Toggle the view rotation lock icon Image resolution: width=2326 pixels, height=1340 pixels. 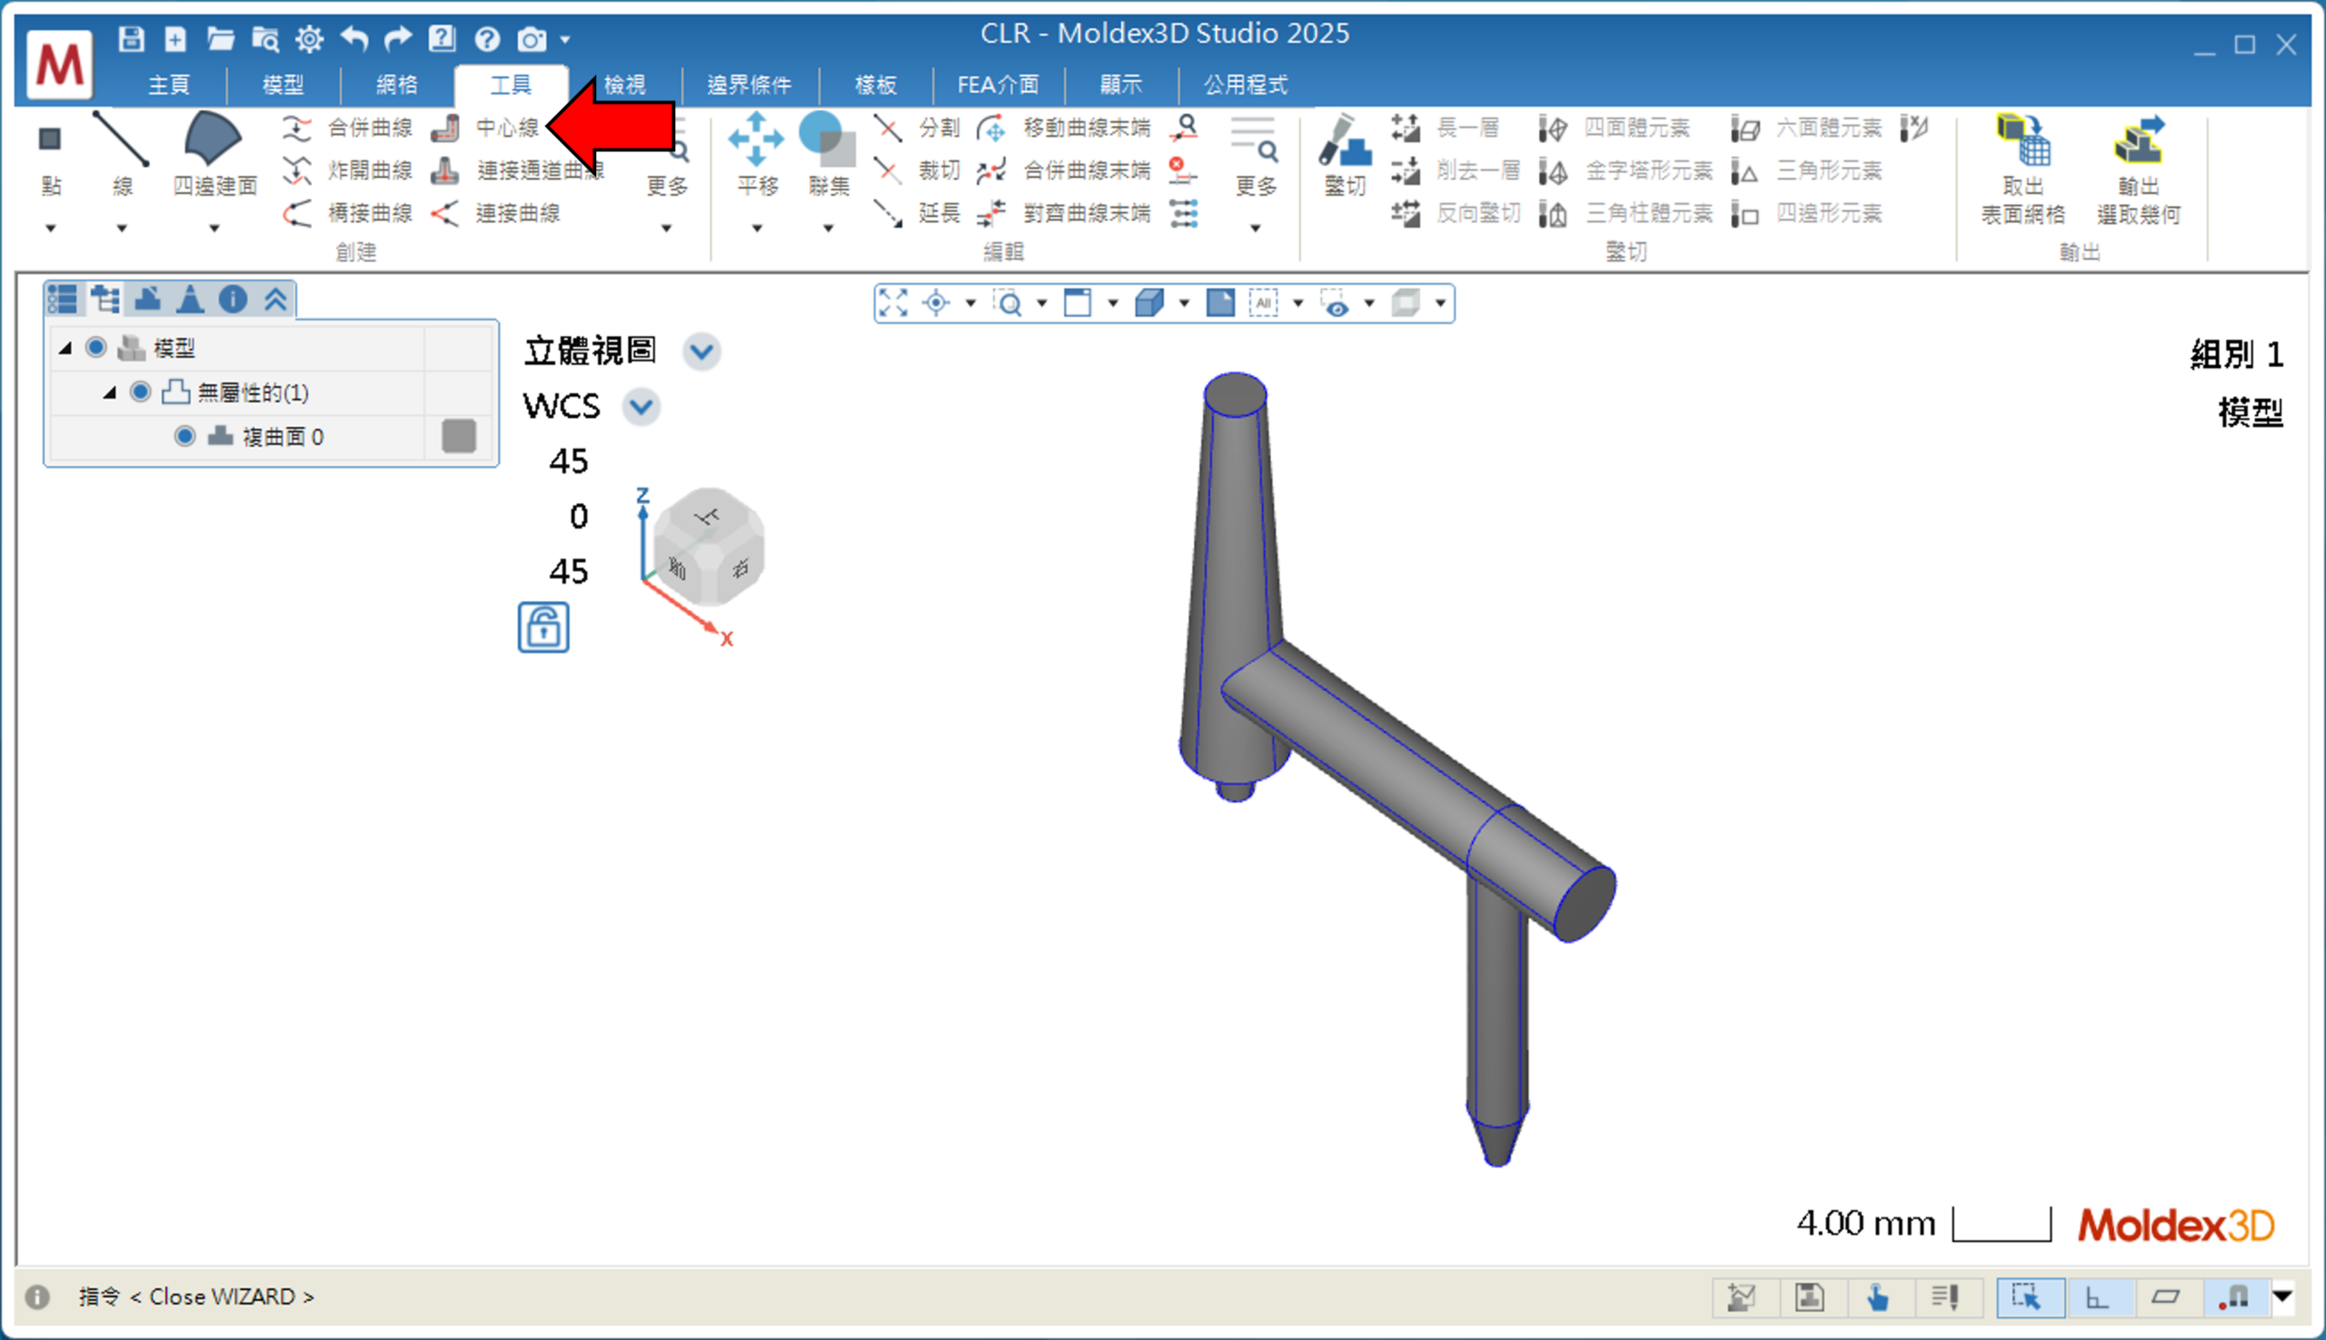coord(543,628)
